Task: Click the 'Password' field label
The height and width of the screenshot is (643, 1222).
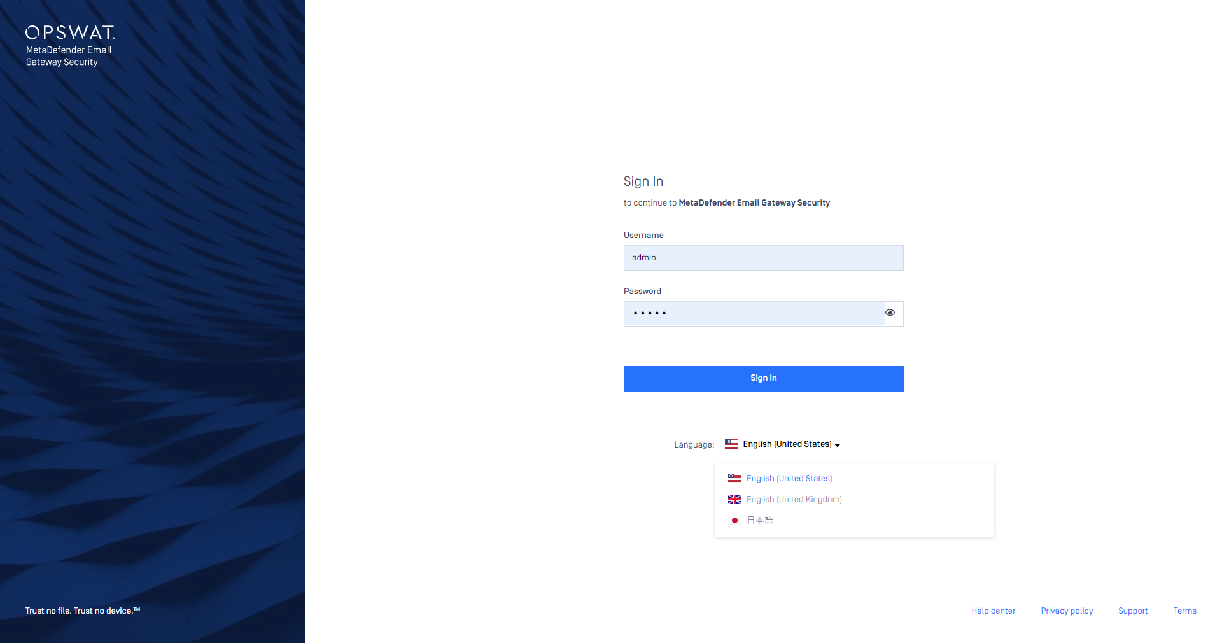Action: click(642, 292)
